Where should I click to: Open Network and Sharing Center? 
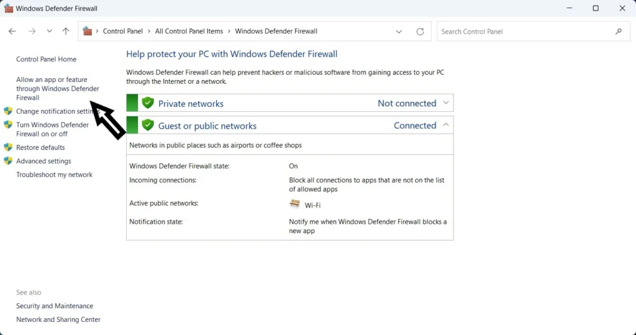58,319
